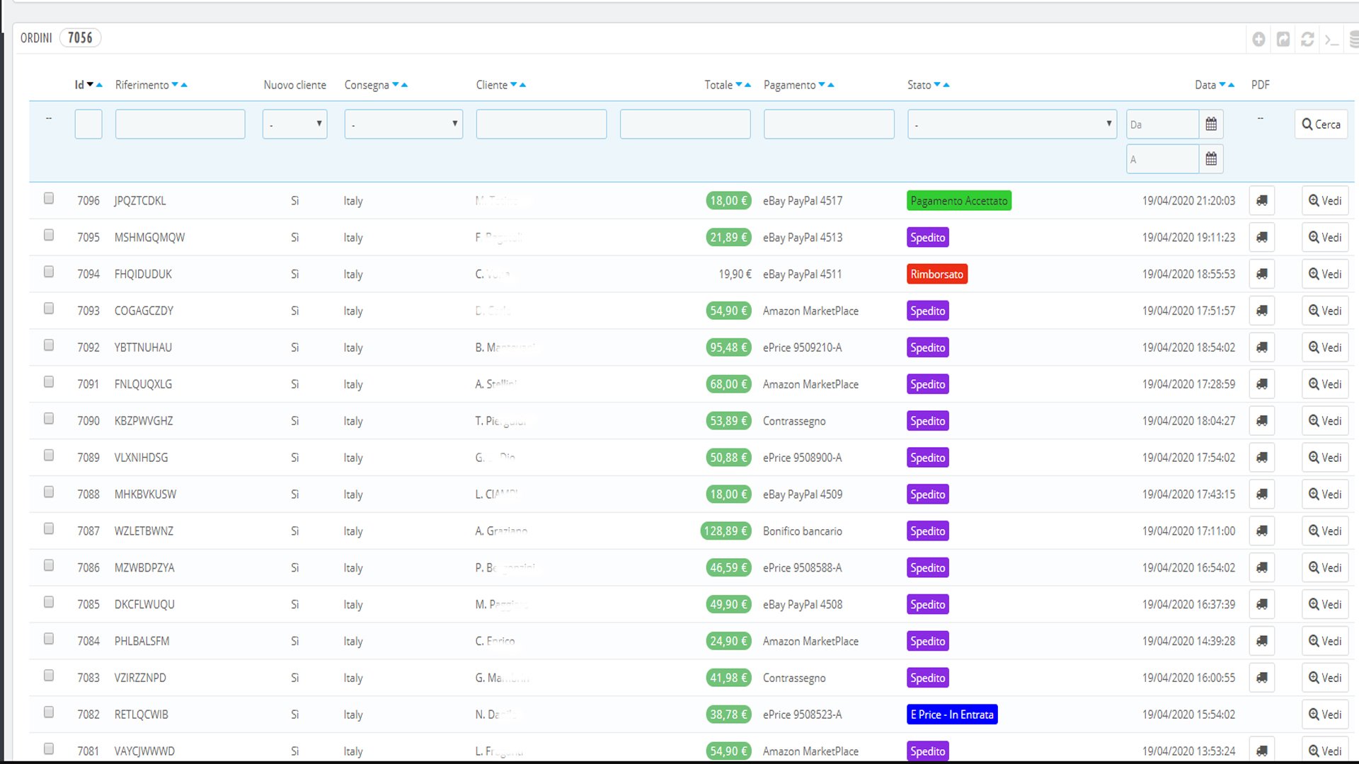The image size is (1359, 764).
Task: Open the 'A' end date calendar picker
Action: 1211,159
